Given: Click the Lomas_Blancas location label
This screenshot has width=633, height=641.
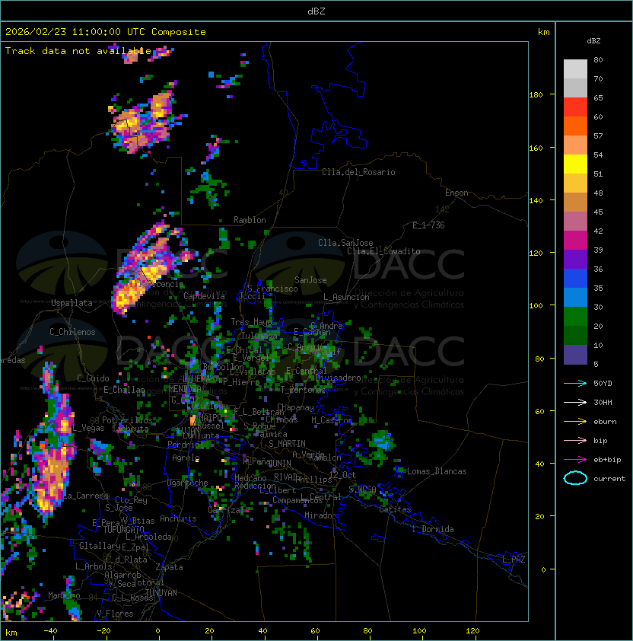Looking at the screenshot, I should click(437, 471).
